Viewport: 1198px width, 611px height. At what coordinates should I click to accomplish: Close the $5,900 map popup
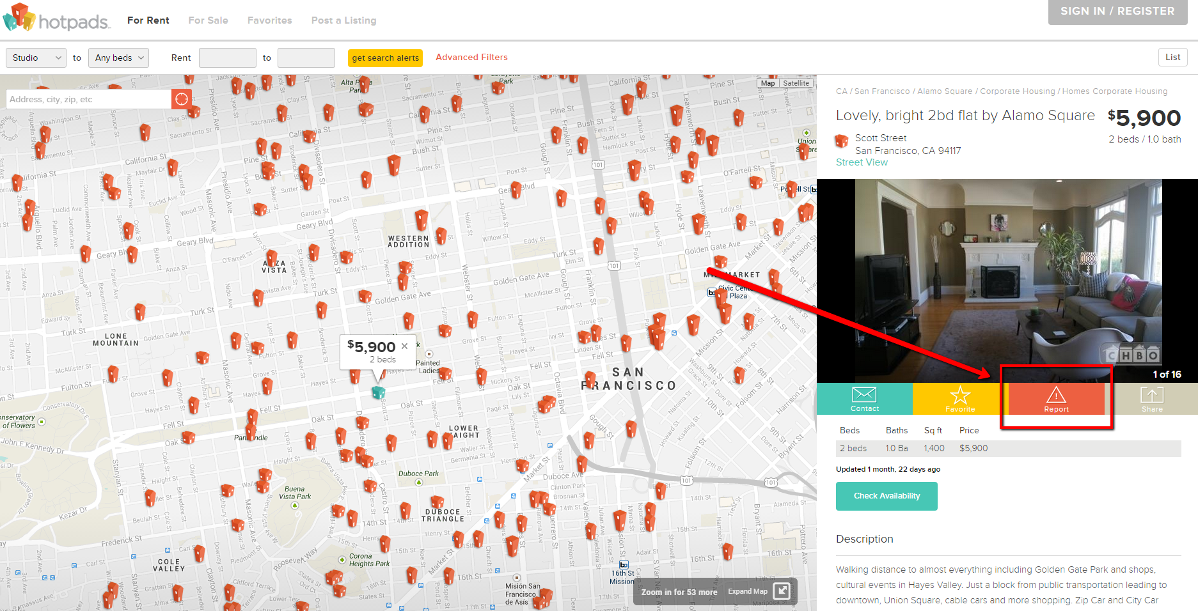click(x=404, y=346)
